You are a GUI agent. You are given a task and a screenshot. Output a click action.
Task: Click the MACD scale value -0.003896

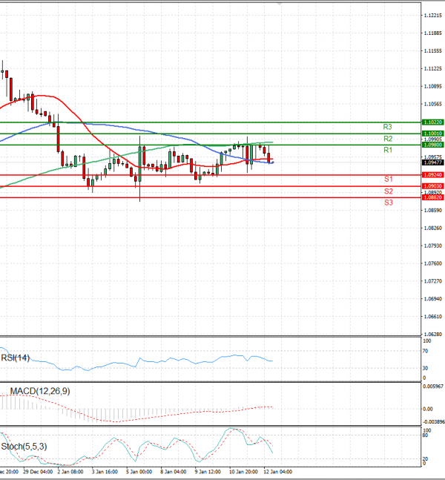[x=434, y=422]
